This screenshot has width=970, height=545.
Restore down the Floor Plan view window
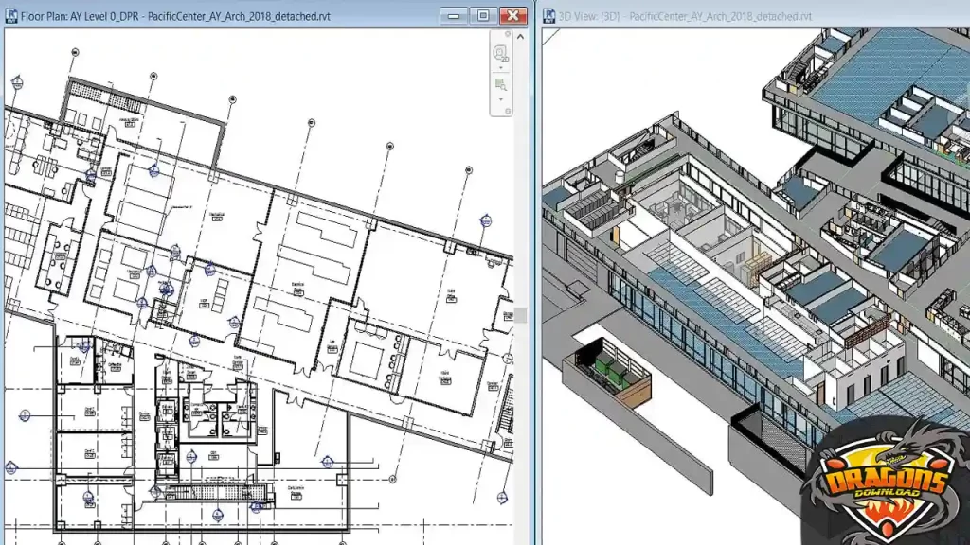[484, 15]
